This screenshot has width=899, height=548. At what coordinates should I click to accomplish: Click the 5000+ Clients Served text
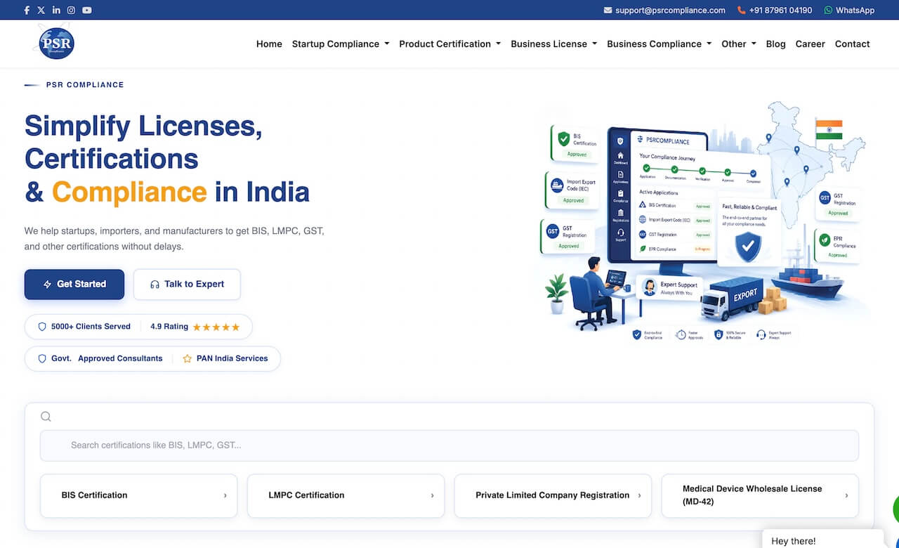pos(91,327)
